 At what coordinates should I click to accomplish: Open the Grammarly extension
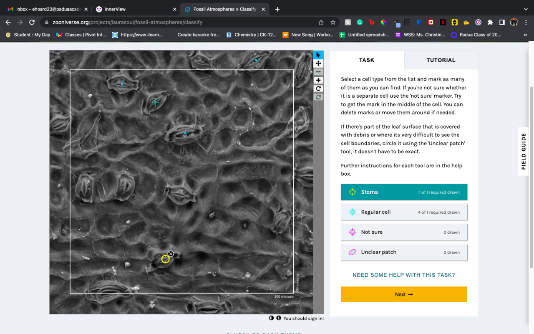point(360,22)
